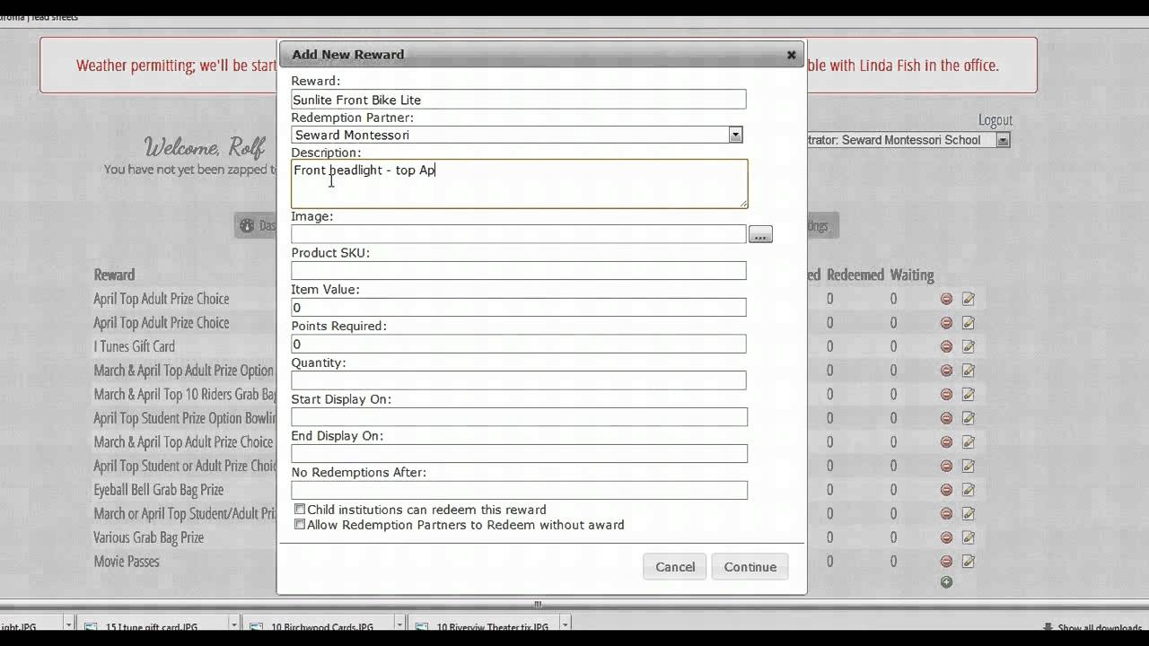Image resolution: width=1149 pixels, height=646 pixels.
Task: Delete March or April Top Student/Adult Prize
Action: click(x=946, y=514)
